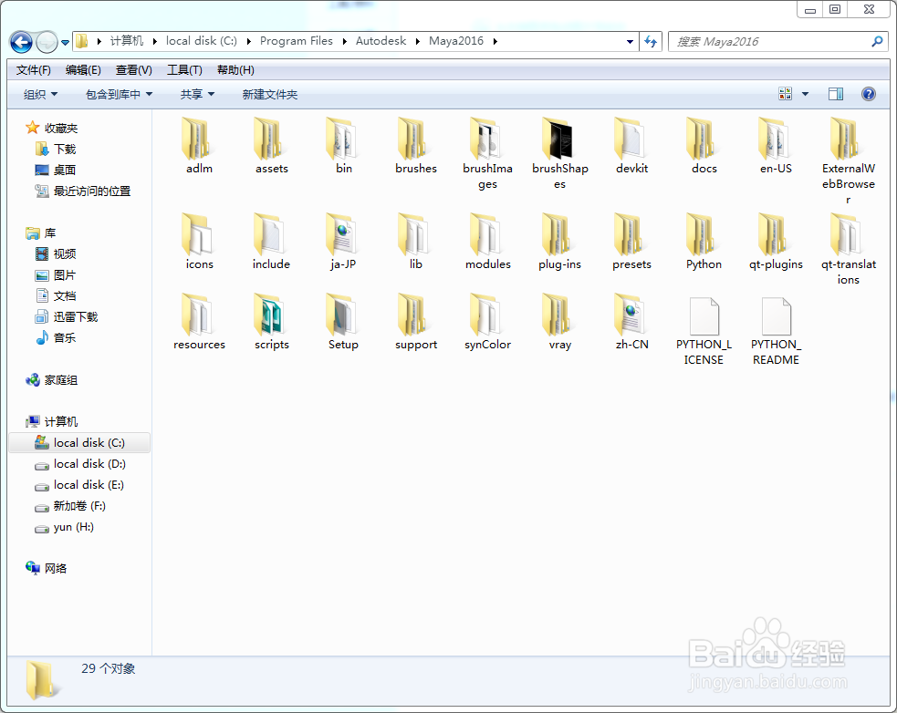Open 桌面 in the favorites sidebar
This screenshot has width=897, height=713.
[56, 170]
